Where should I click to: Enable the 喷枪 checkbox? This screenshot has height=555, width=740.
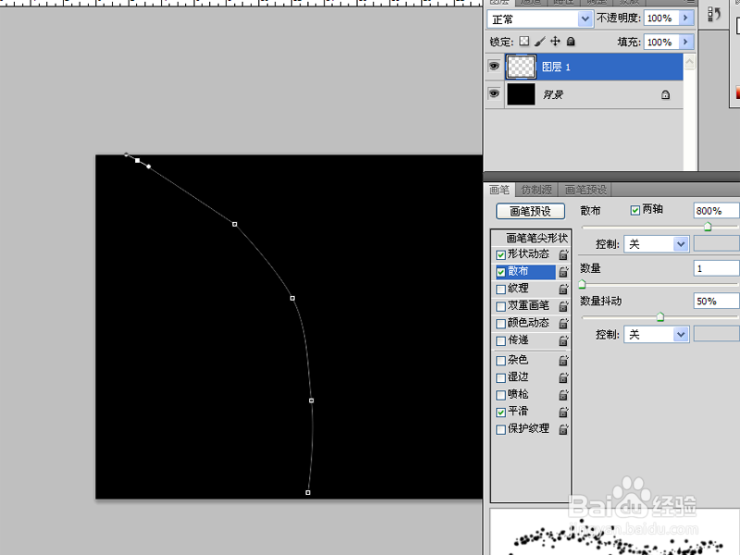(500, 395)
